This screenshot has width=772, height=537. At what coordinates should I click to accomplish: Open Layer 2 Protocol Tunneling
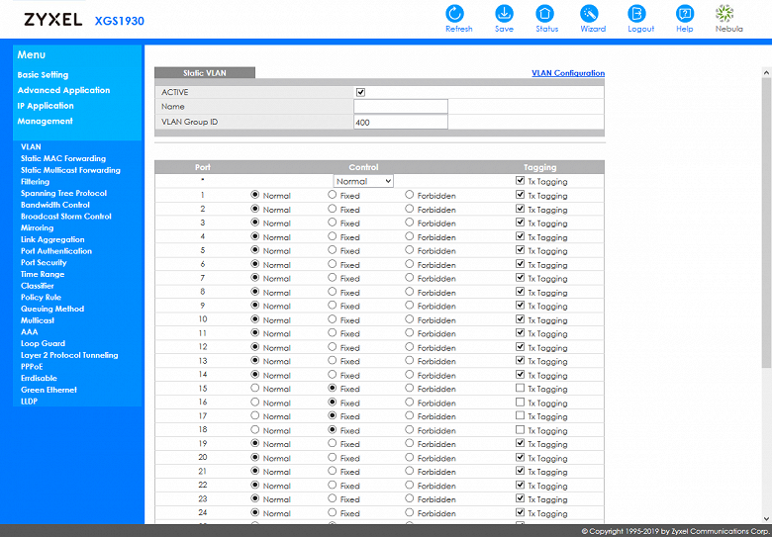click(x=69, y=355)
